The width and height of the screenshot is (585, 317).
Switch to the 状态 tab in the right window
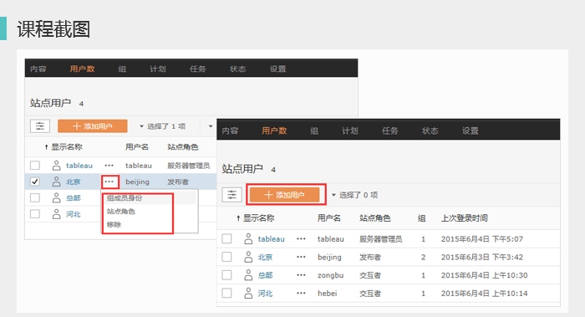pyautogui.click(x=430, y=130)
